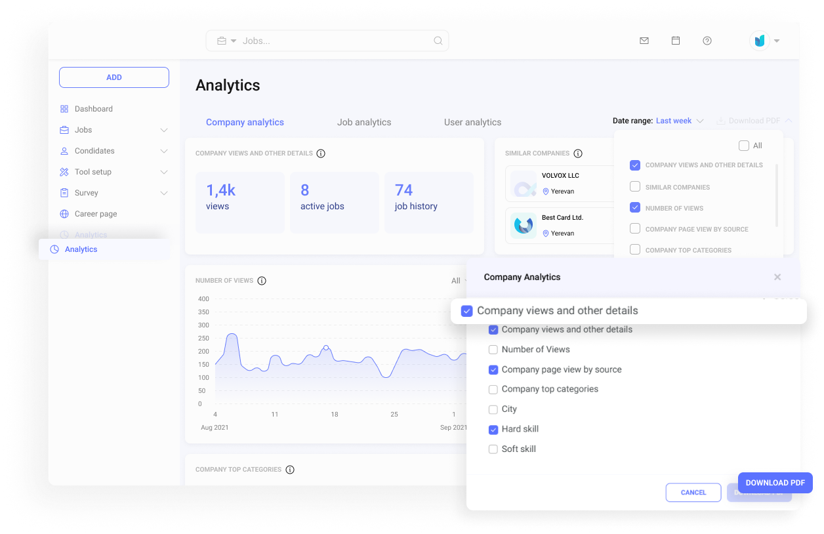Open the Last week date range dropdown
The height and width of the screenshot is (534, 824).
(x=679, y=121)
